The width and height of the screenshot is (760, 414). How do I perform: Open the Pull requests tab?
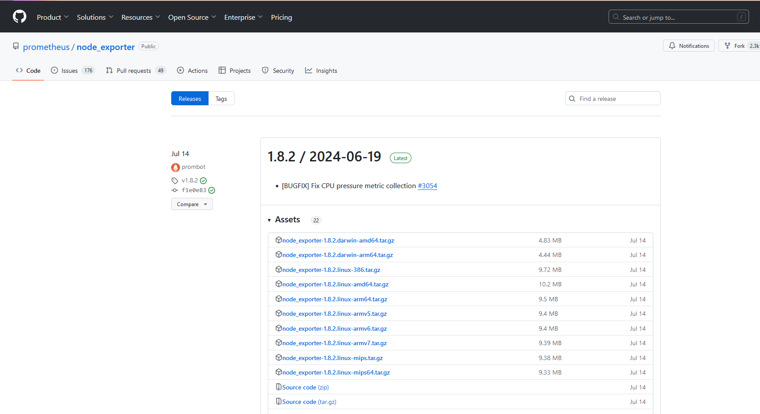[x=136, y=71]
